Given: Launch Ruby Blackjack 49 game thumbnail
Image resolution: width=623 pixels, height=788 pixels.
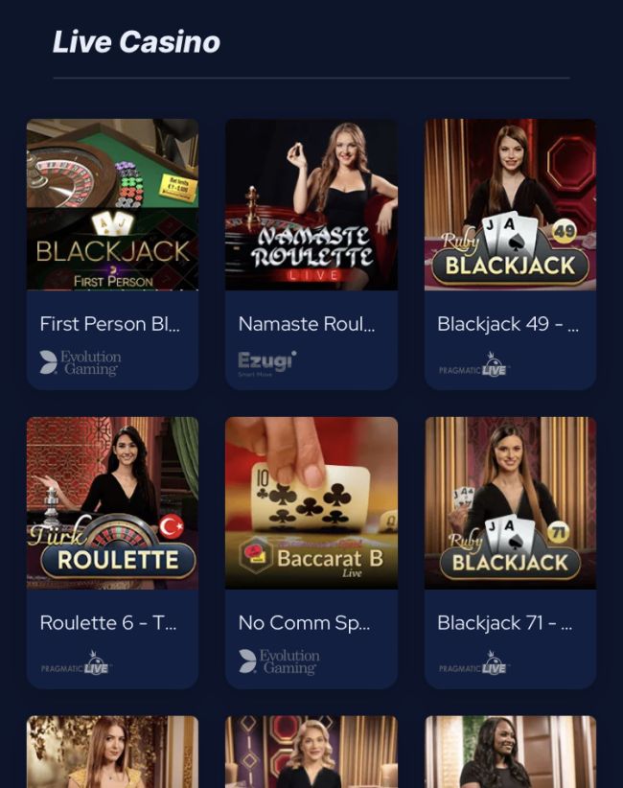Looking at the screenshot, I should point(511,204).
